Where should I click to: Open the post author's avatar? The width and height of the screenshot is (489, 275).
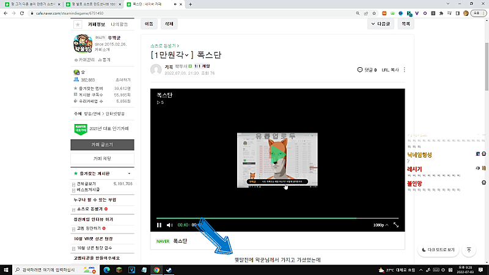pyautogui.click(x=156, y=70)
